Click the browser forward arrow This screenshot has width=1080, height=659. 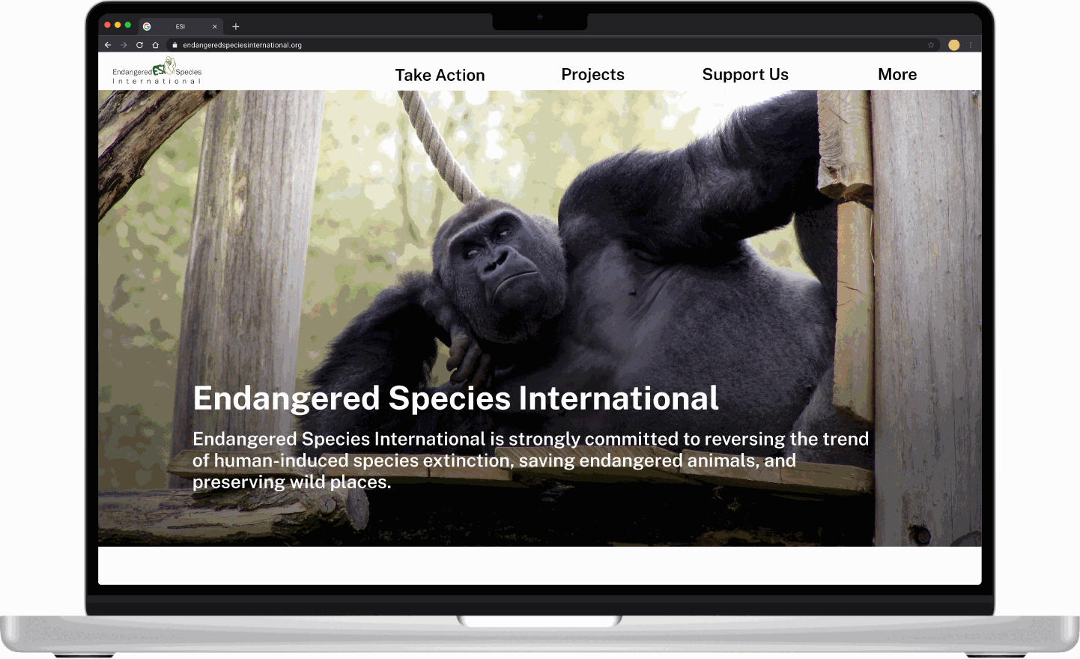pos(124,45)
